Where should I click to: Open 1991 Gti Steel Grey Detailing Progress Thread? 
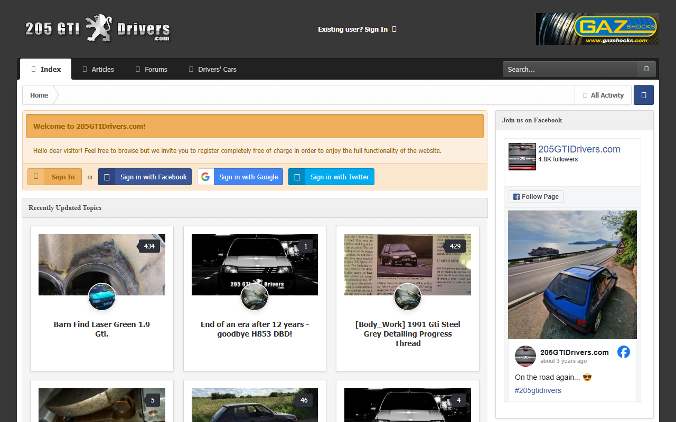[408, 333]
